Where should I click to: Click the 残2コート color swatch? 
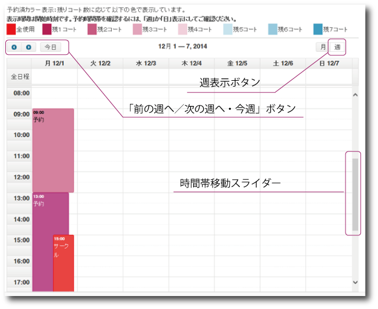point(92,29)
